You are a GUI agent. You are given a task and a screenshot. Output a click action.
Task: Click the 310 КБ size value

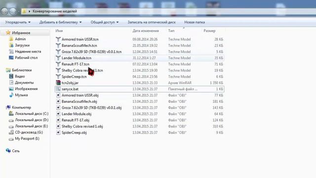coord(218,127)
